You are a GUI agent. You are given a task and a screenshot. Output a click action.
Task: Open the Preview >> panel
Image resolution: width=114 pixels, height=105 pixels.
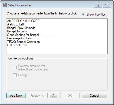38,96
